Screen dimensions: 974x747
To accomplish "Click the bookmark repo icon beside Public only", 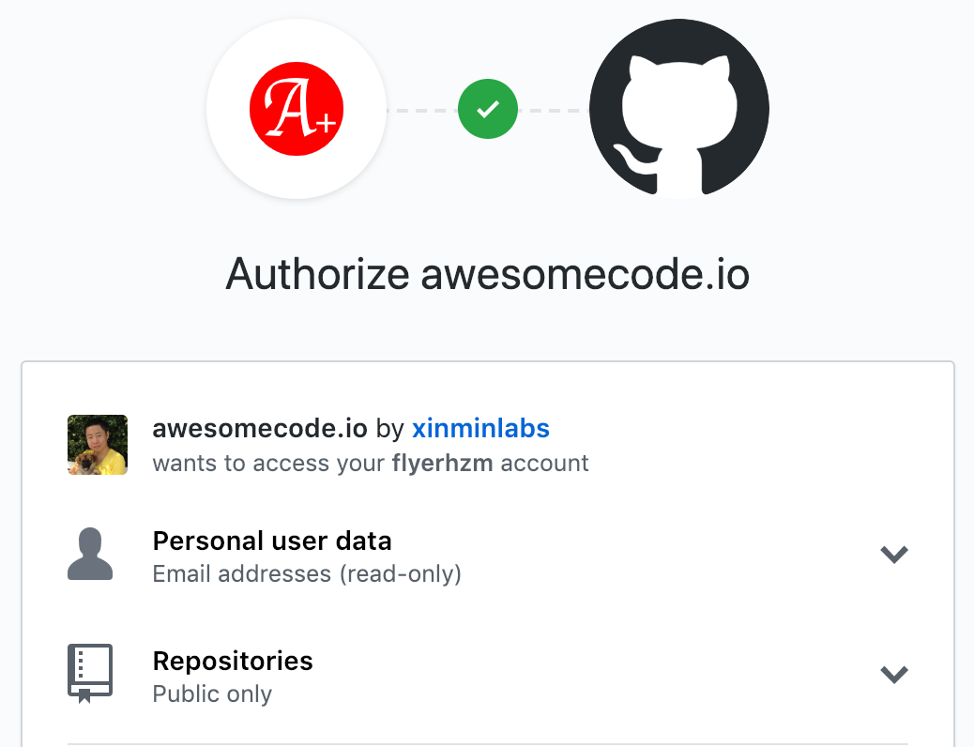I will point(90,672).
